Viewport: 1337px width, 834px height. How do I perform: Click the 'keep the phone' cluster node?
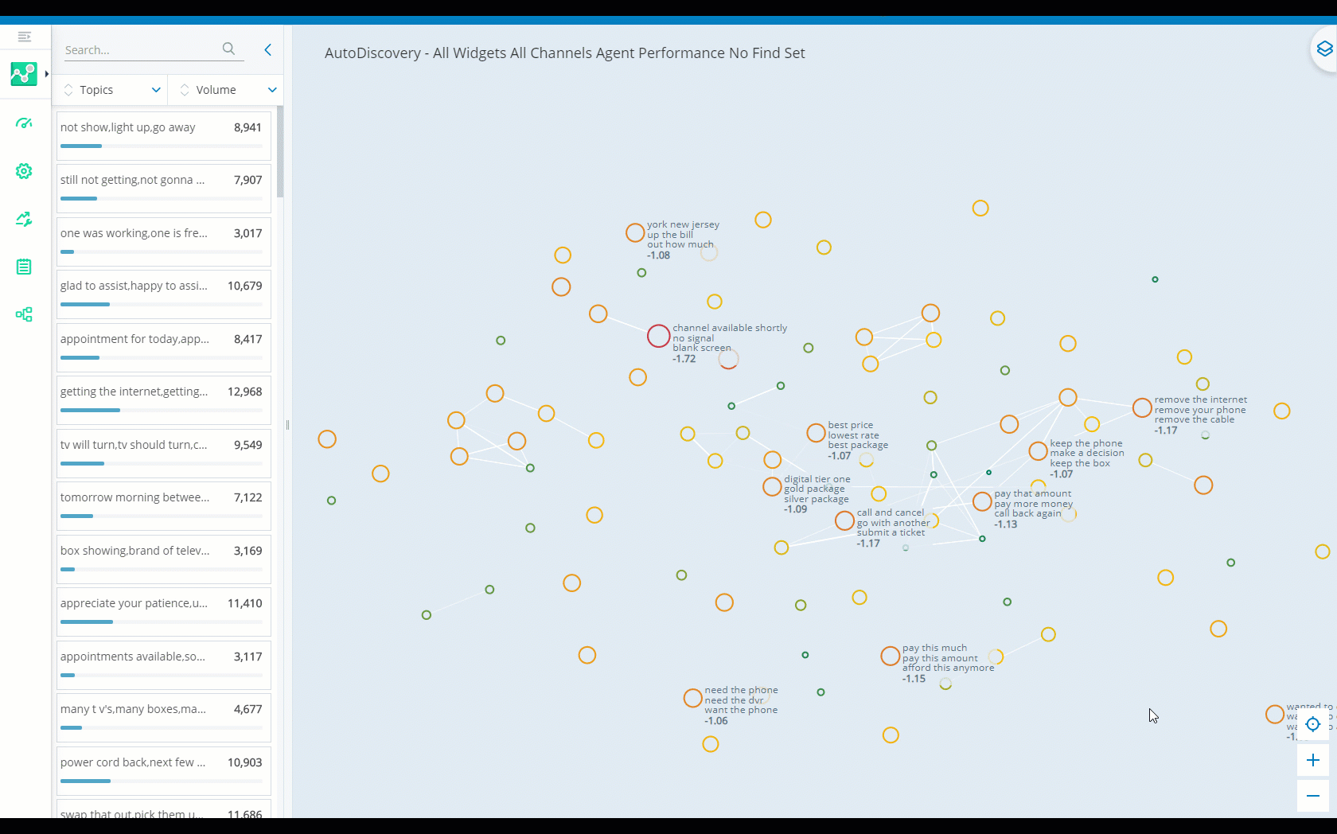coord(1038,451)
